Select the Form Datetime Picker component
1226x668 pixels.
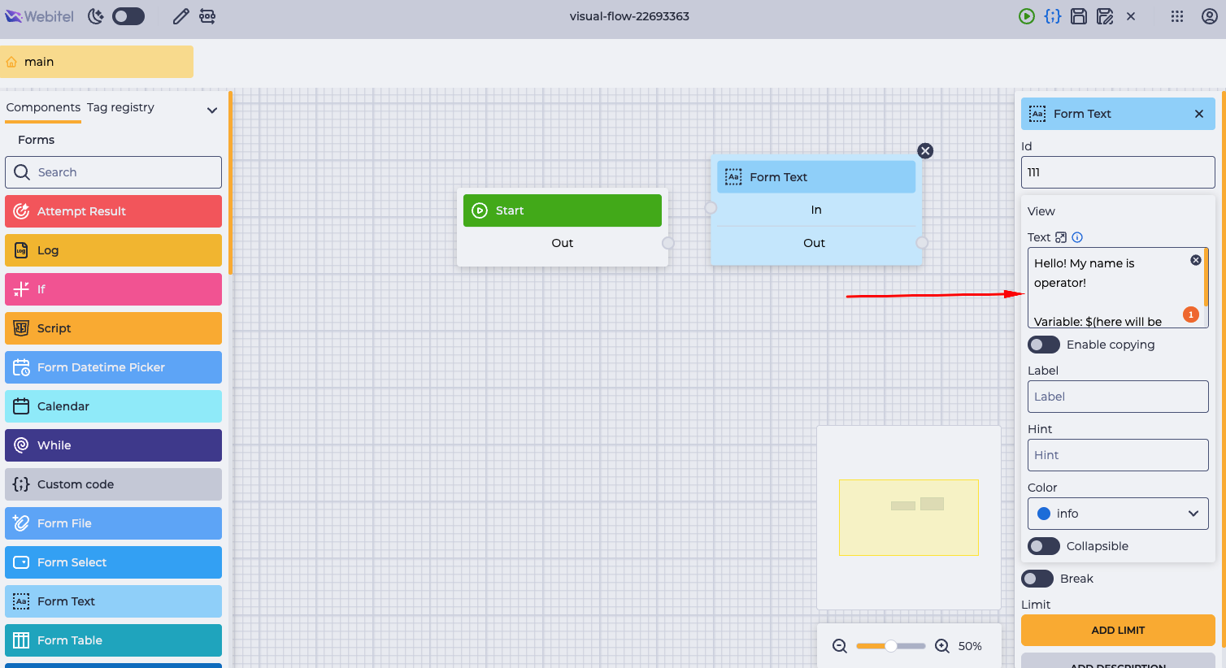click(x=113, y=367)
